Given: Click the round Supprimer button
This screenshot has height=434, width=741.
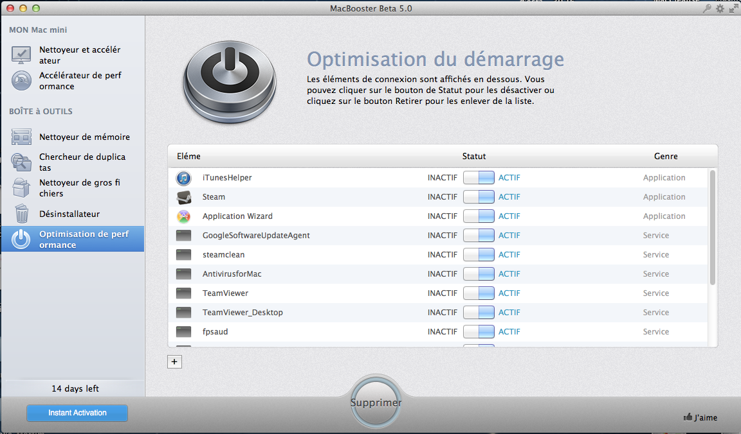Looking at the screenshot, I should click(376, 403).
